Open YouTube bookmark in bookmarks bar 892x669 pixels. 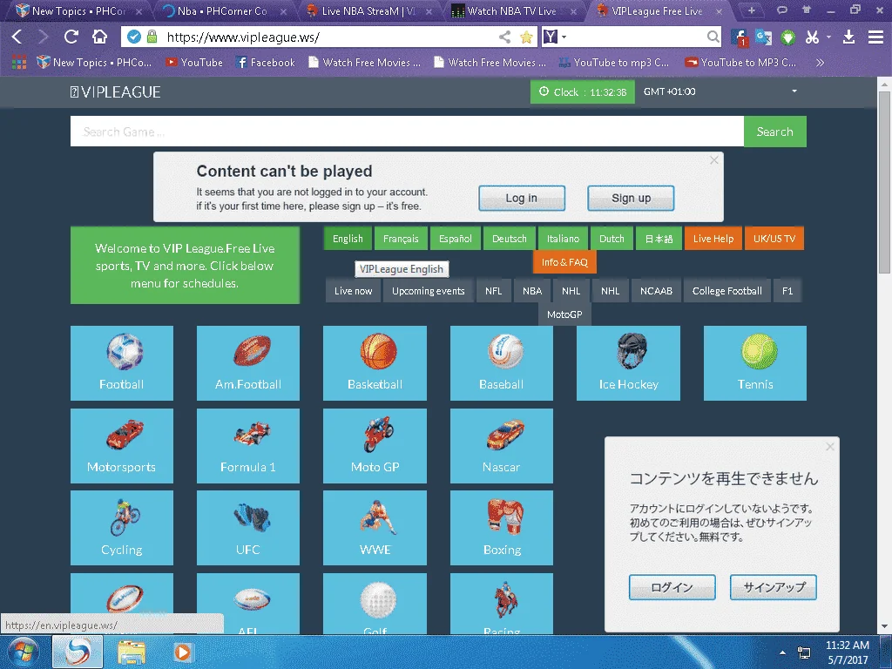(x=194, y=63)
